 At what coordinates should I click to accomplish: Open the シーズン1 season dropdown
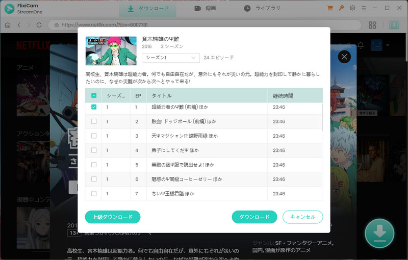coord(171,58)
